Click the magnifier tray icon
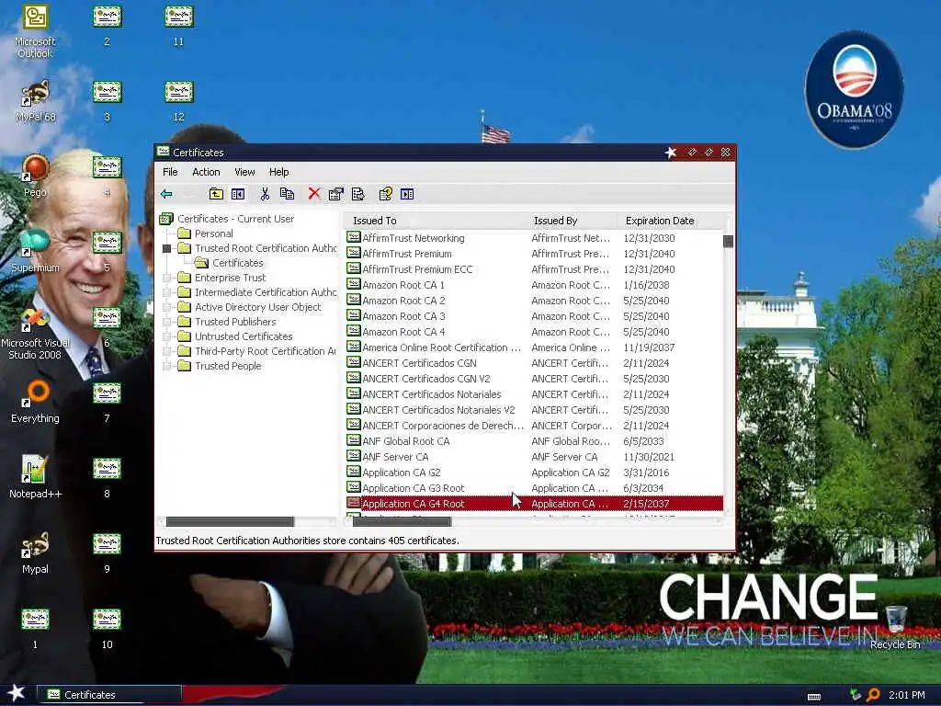The width and height of the screenshot is (941, 706). (x=873, y=695)
